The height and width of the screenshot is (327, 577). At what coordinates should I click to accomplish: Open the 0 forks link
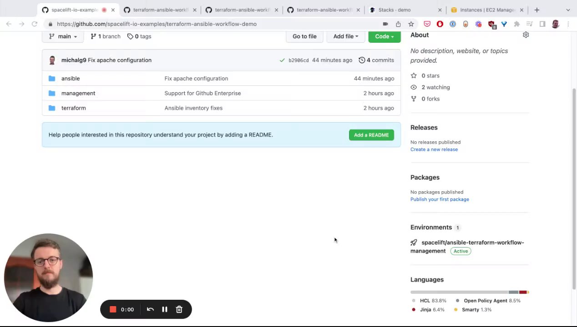coord(425,99)
